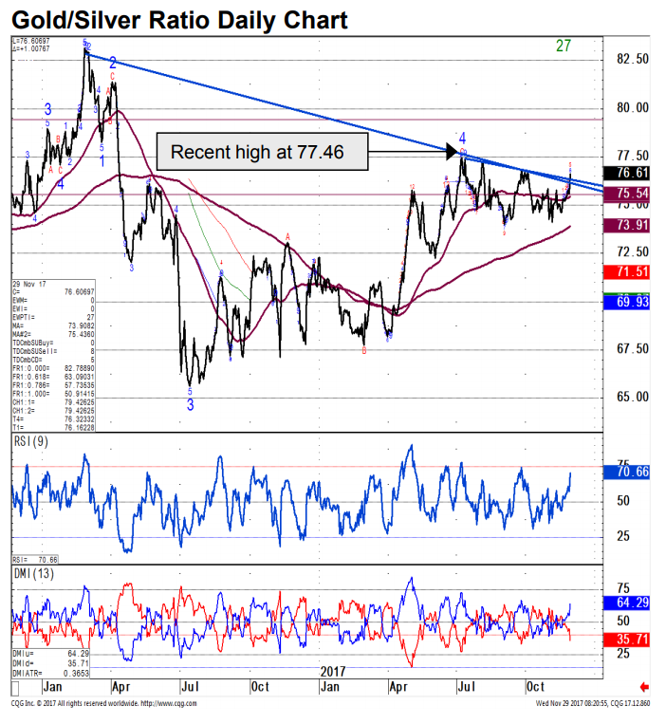Select the 75.54 moving average price tag
The width and height of the screenshot is (666, 724).
click(x=626, y=193)
